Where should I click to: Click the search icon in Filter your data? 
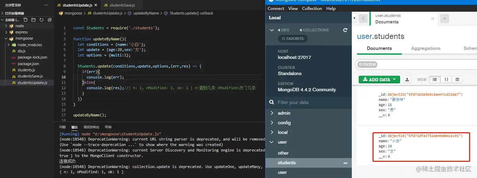tap(271, 102)
